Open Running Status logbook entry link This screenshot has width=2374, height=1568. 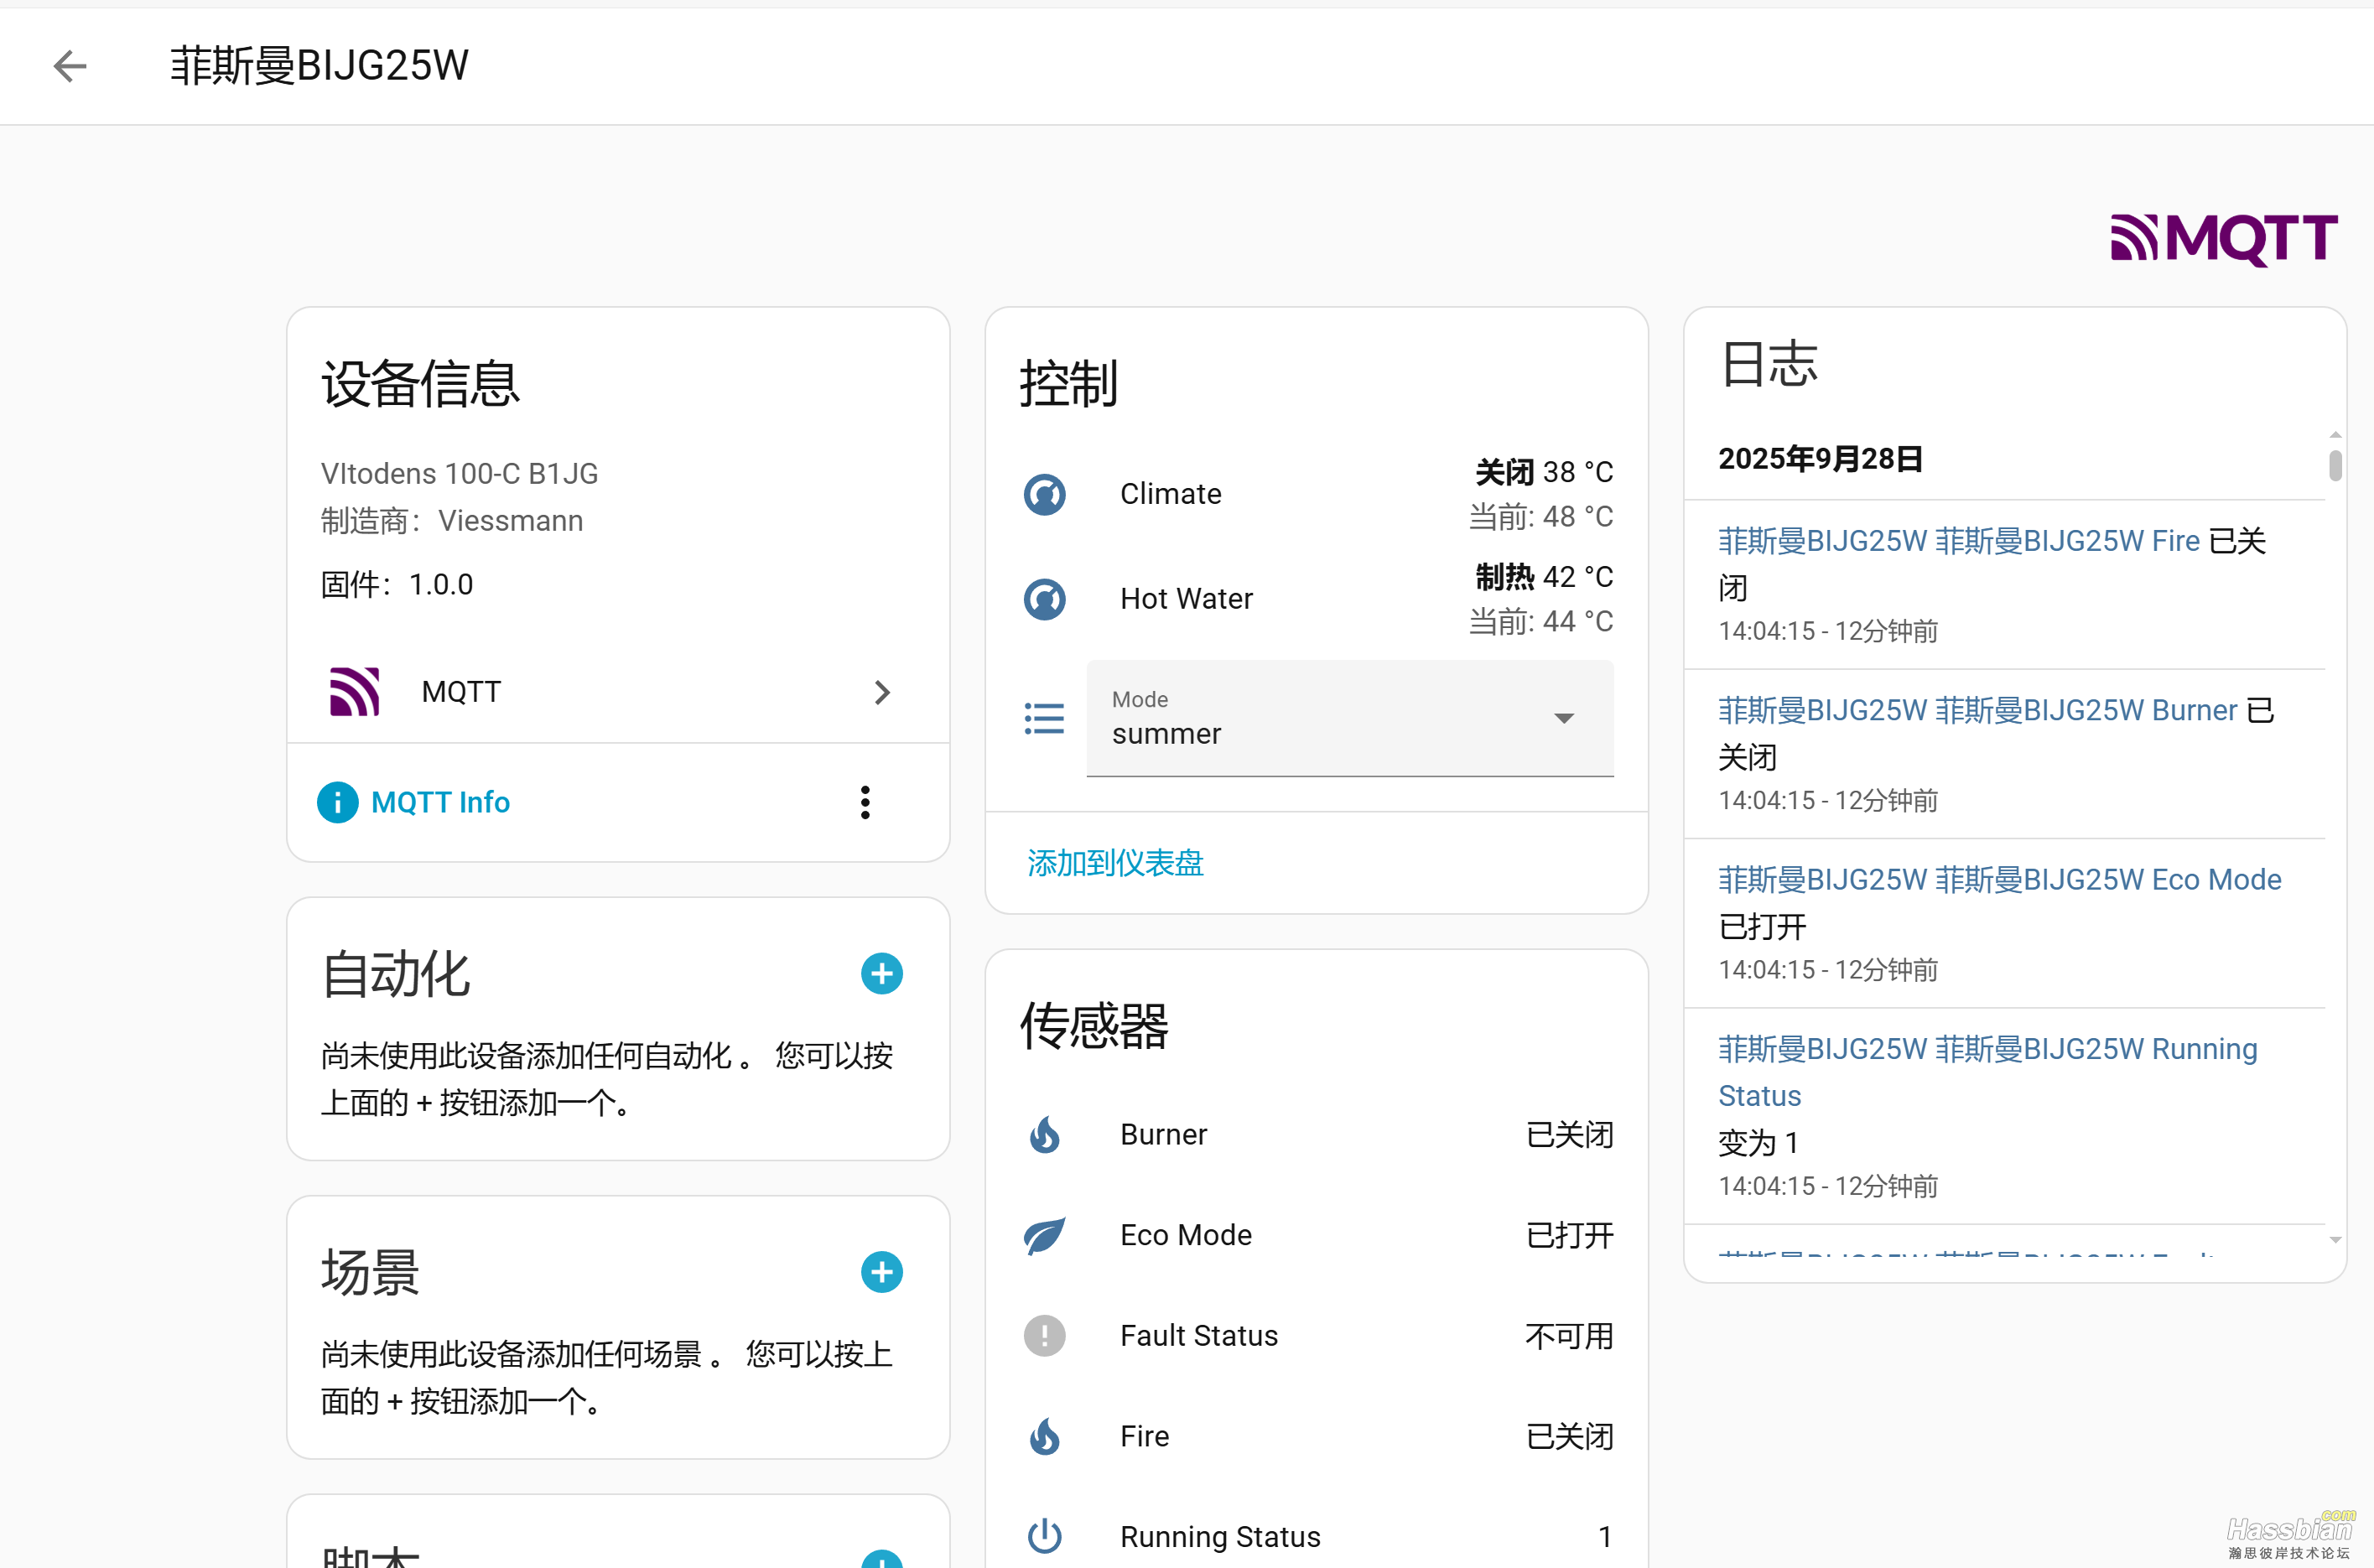1987,1072
